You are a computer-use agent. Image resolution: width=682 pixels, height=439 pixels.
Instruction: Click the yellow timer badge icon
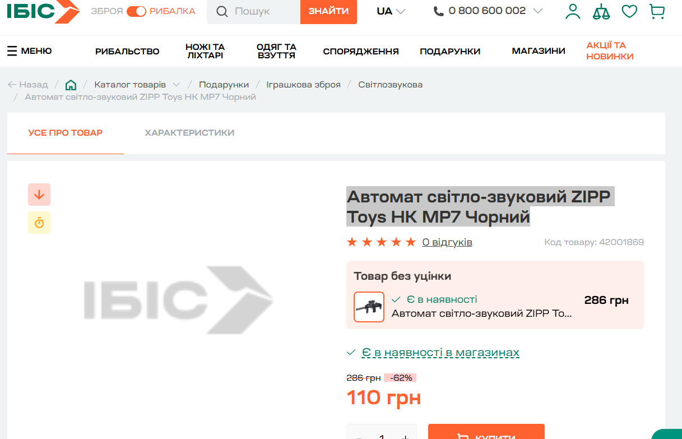pyautogui.click(x=39, y=223)
